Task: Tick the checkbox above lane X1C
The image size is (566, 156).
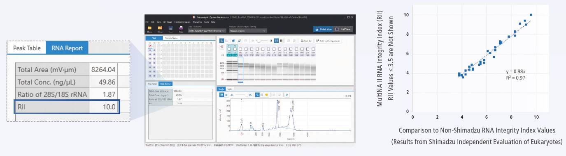Action: tap(246, 49)
